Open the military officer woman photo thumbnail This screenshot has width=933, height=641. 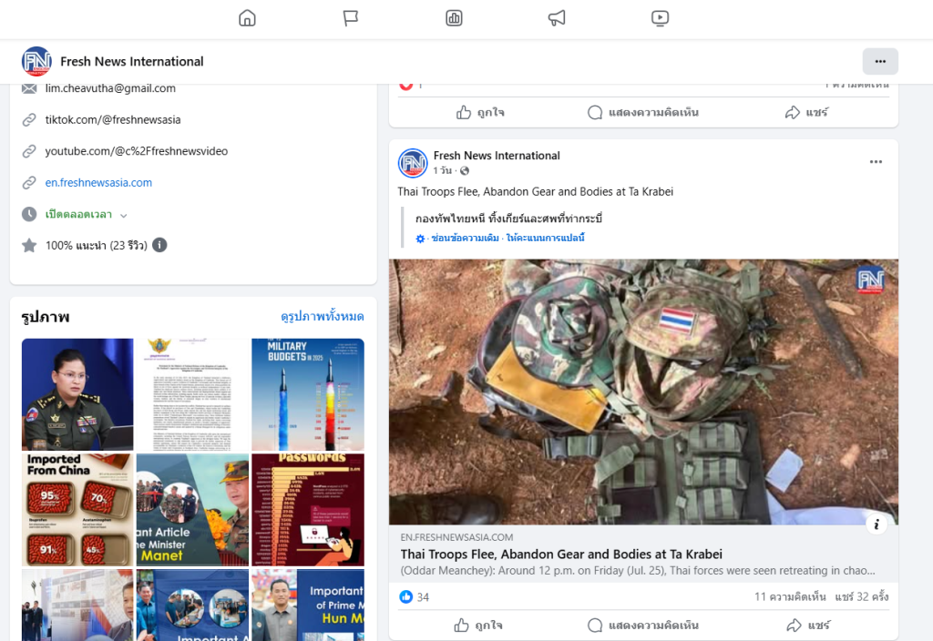tap(77, 394)
